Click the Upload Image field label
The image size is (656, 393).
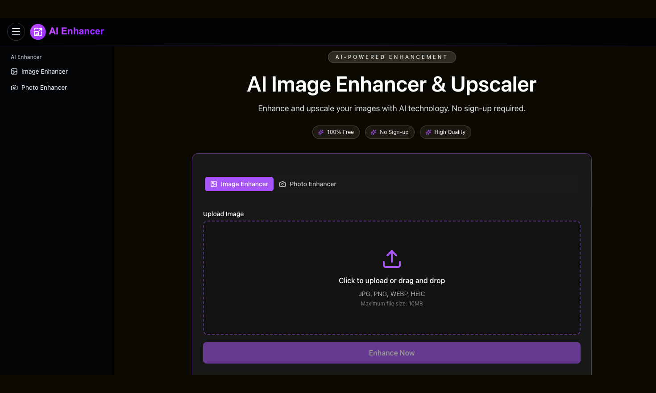coord(223,214)
